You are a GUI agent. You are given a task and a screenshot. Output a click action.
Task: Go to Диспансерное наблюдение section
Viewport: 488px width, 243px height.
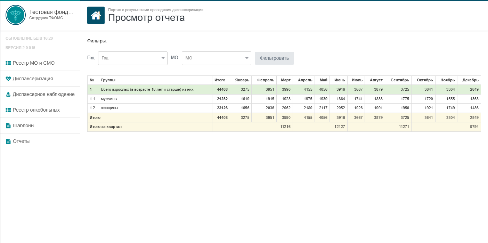tap(40, 95)
